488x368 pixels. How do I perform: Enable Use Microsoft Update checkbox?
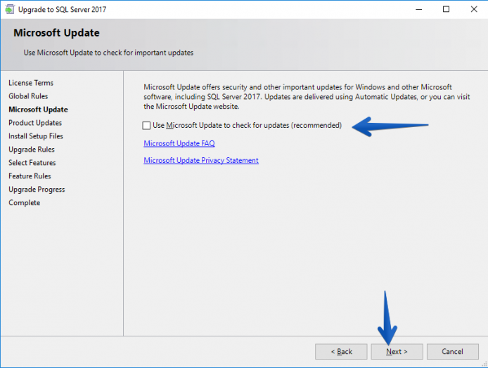click(146, 126)
